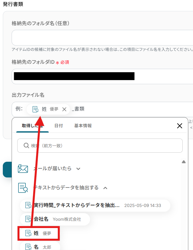This screenshot has height=250, width=193.
Task: Switch to the 日付 tab
Action: coord(58,126)
